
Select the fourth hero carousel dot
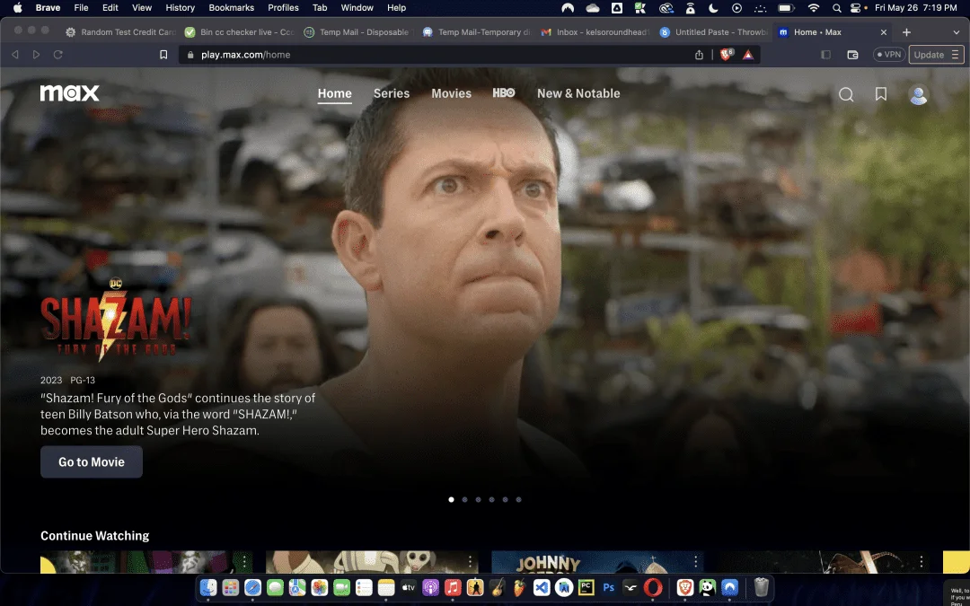tap(492, 500)
